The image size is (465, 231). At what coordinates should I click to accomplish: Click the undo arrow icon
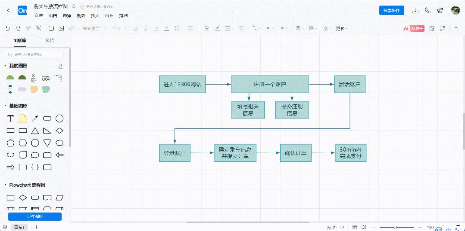[8, 28]
